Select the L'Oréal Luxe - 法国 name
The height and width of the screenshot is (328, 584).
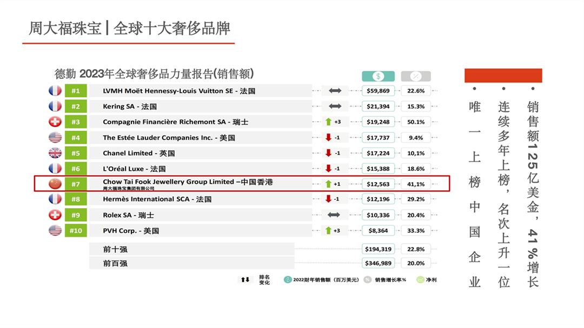pyautogui.click(x=134, y=169)
